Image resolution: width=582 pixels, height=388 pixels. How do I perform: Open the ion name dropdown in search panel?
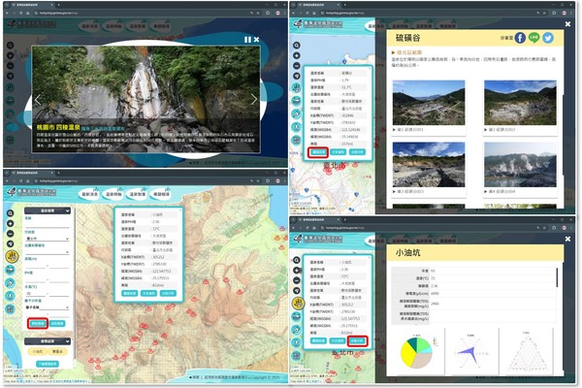tap(48, 307)
